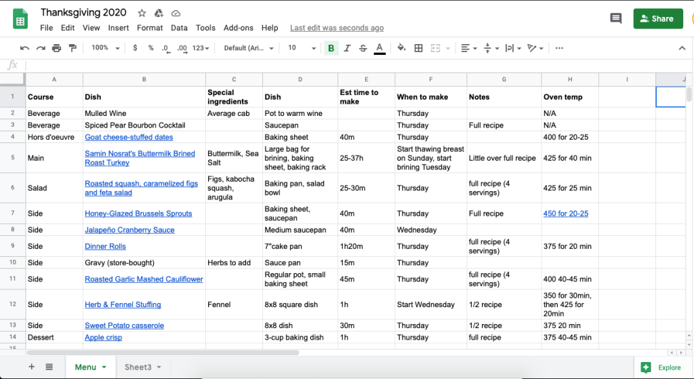This screenshot has width=694, height=379.
Task: Open the comment history icon
Action: point(615,19)
